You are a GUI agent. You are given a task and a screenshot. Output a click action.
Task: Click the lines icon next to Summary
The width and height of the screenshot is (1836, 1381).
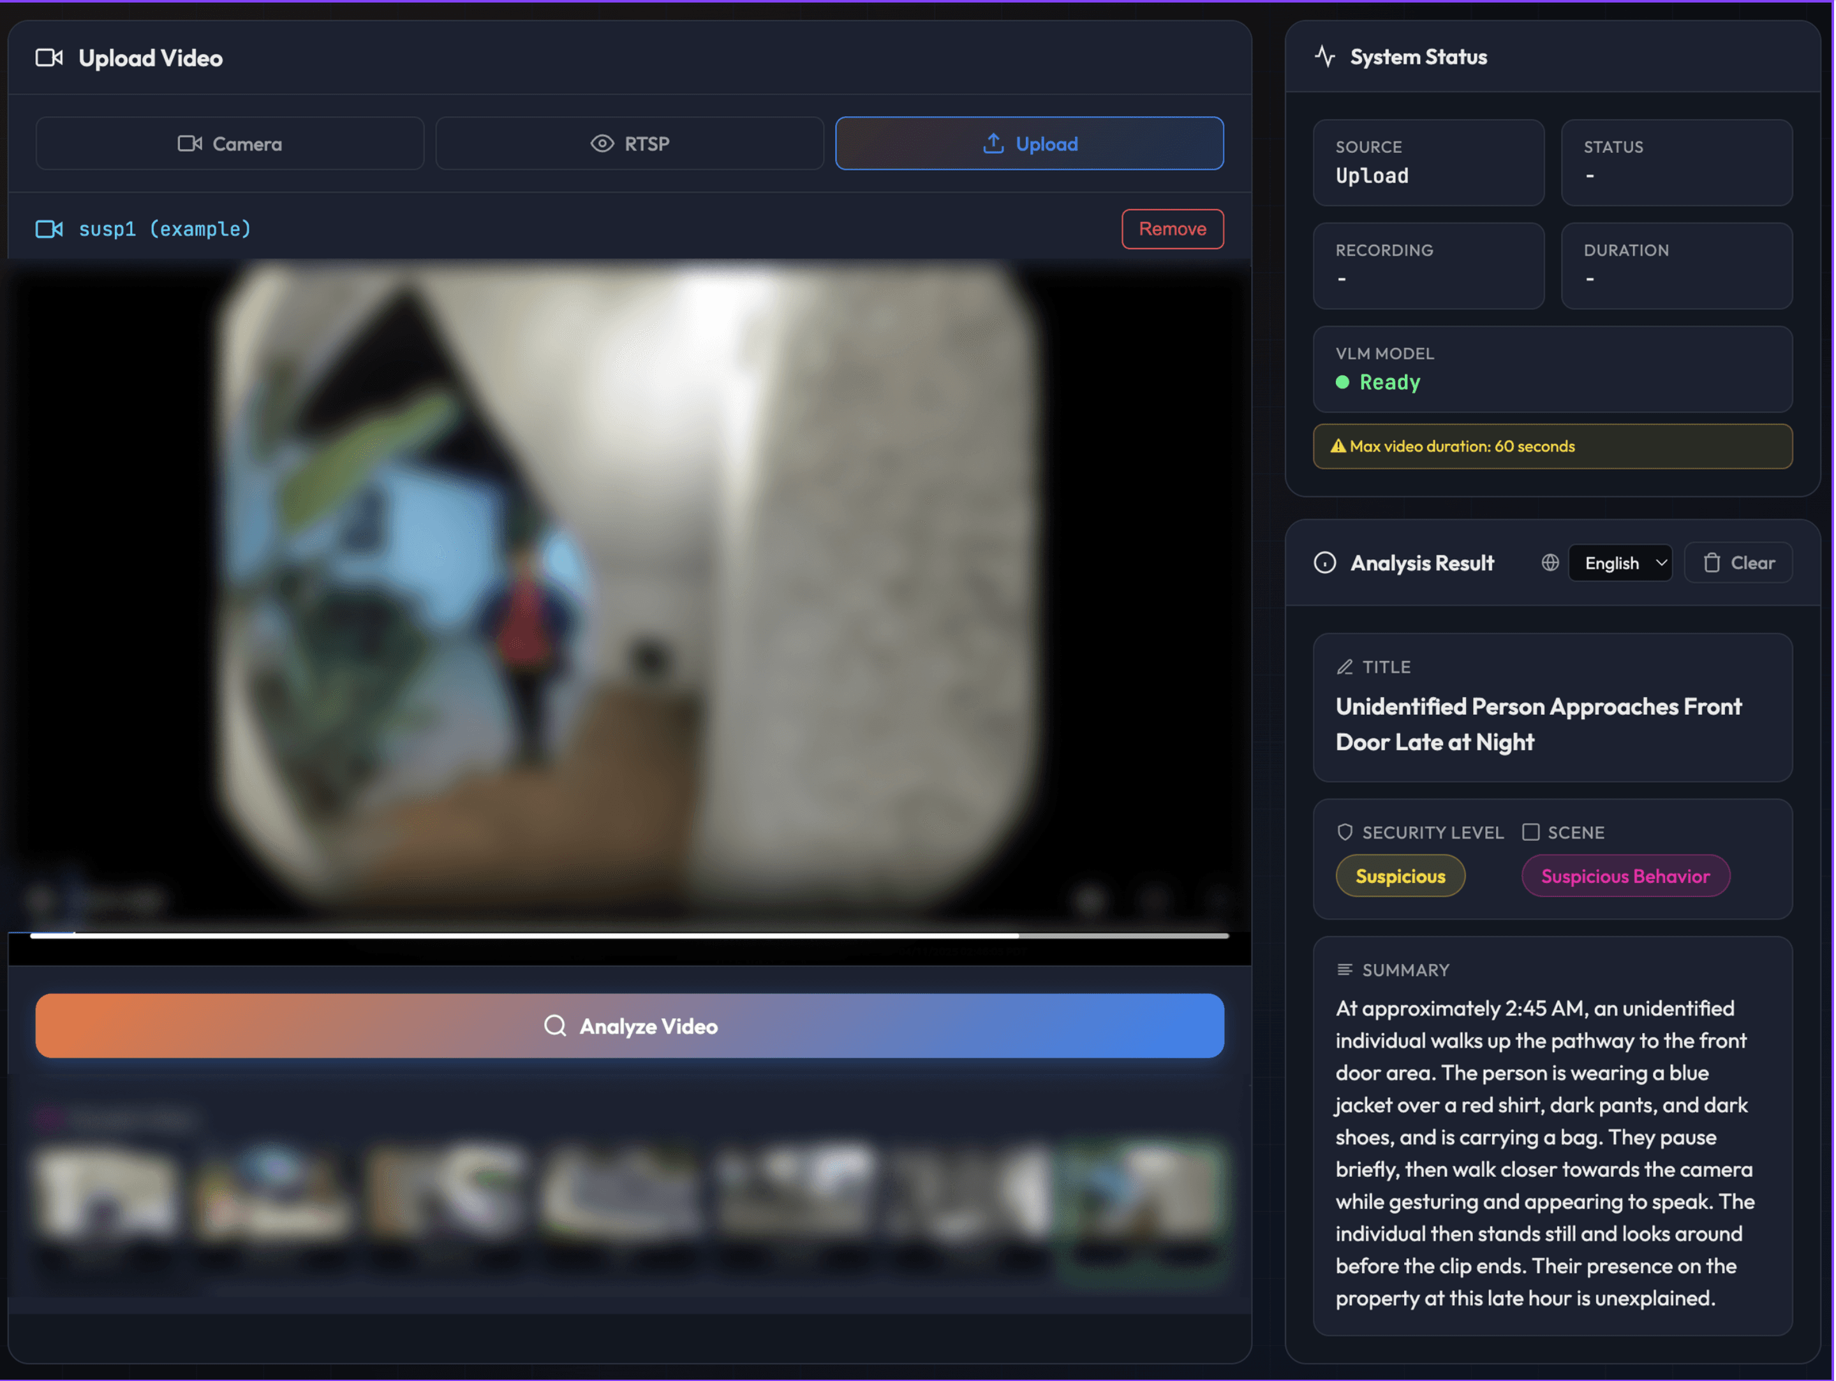click(1345, 970)
